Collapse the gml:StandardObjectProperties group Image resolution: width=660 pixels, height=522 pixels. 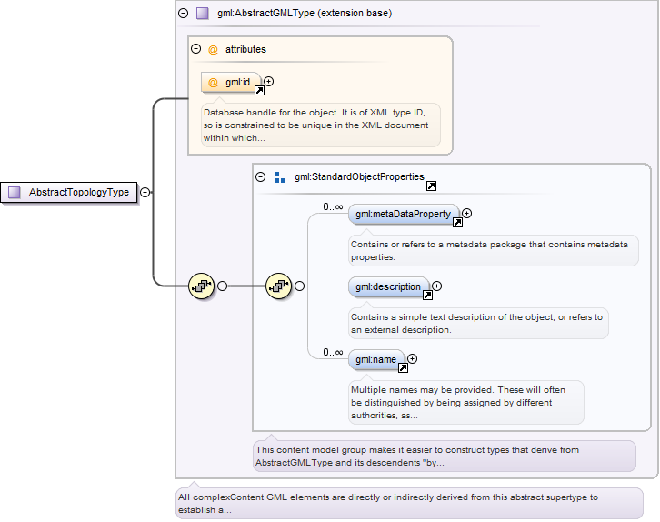[261, 176]
